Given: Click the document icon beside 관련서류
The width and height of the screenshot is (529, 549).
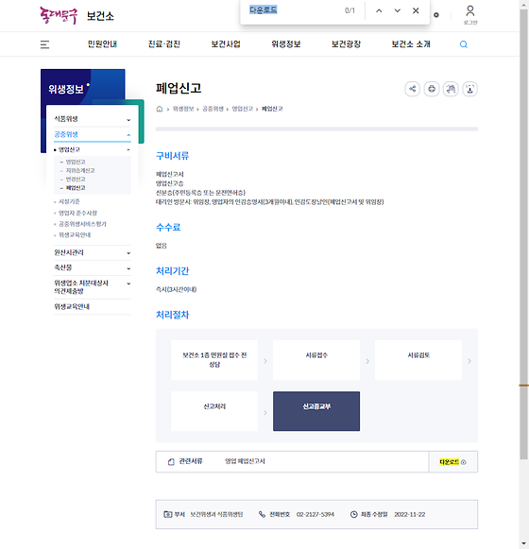Looking at the screenshot, I should click(171, 462).
